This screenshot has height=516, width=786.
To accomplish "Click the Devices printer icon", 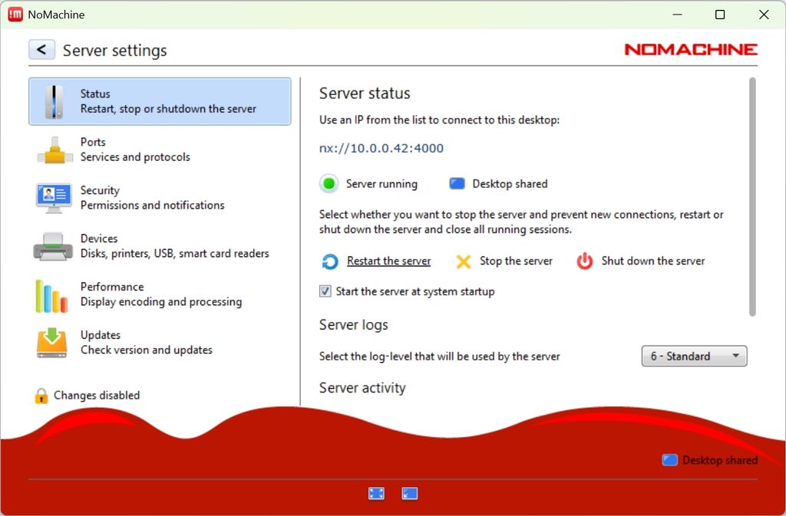I will pyautogui.click(x=53, y=246).
